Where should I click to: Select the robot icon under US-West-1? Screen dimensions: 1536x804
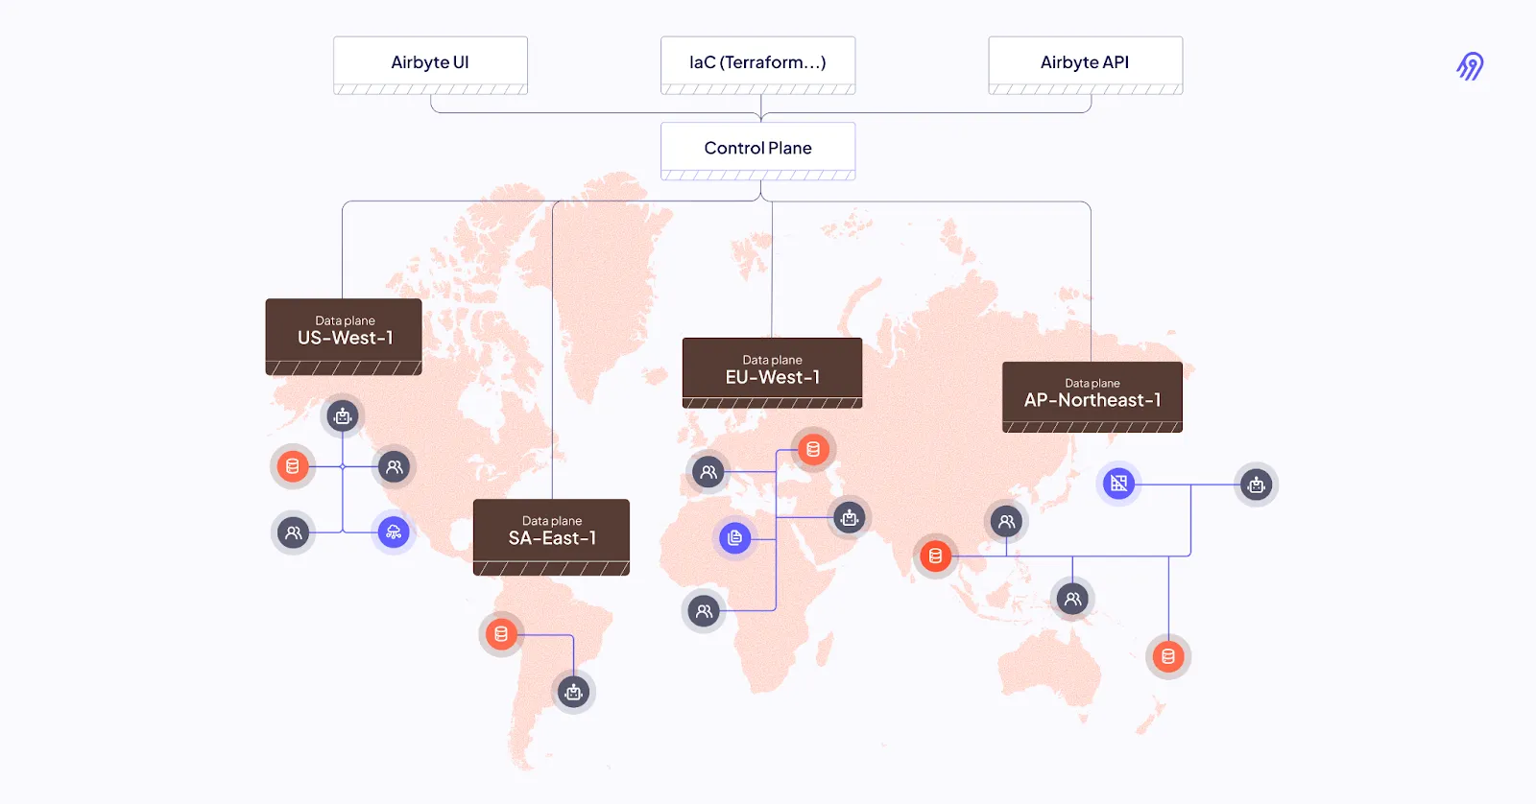pos(343,416)
